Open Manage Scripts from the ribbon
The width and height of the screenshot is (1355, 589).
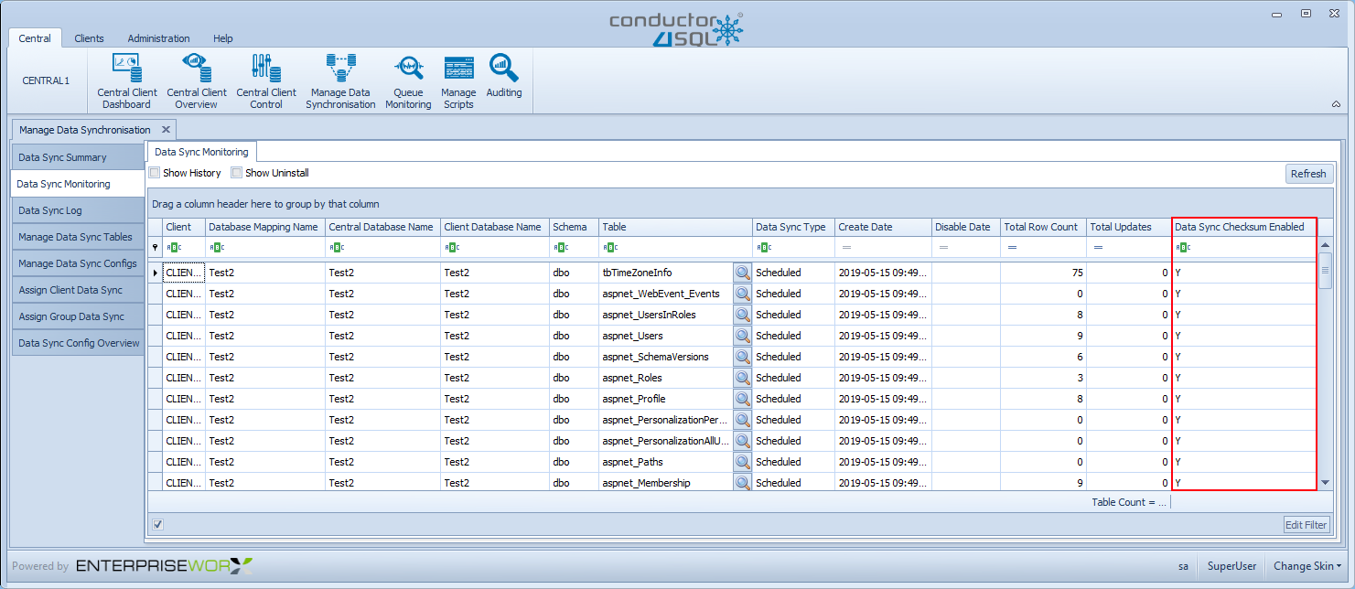click(458, 80)
